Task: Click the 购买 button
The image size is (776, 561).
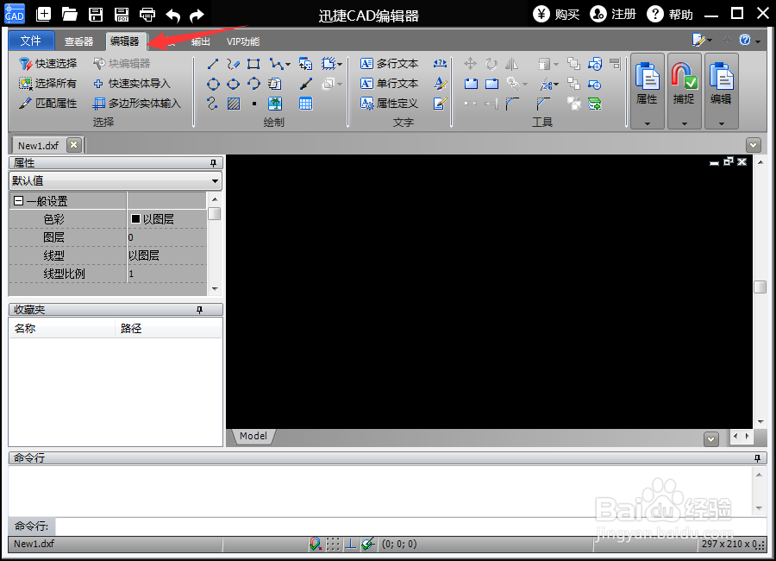Action: [556, 15]
